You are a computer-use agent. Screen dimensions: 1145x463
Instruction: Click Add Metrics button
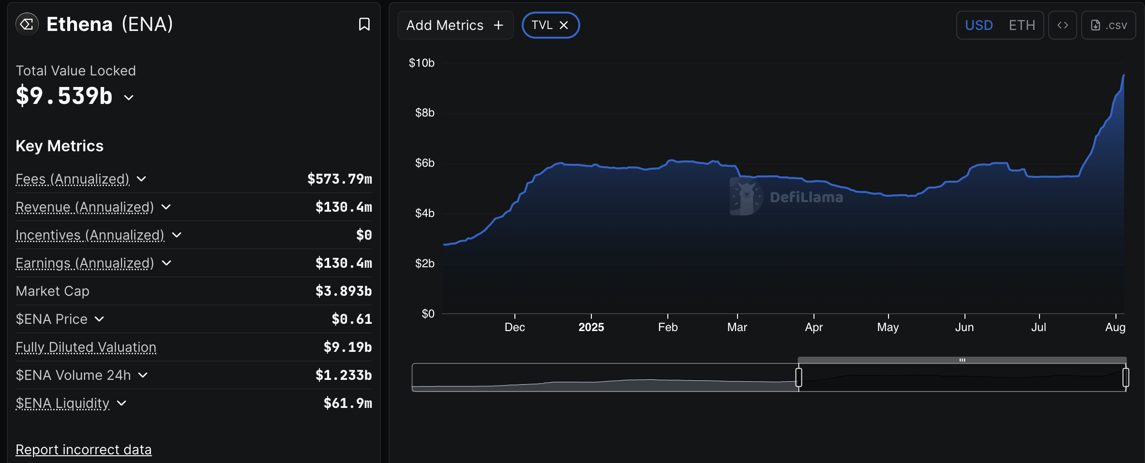(455, 25)
